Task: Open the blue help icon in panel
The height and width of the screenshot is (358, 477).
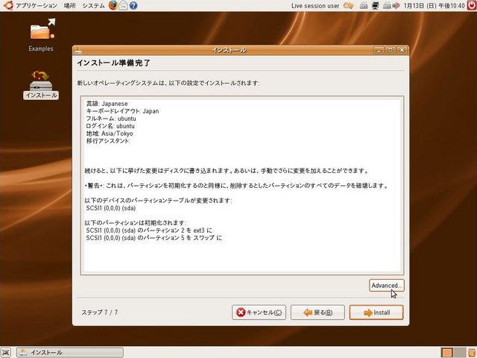Action: click(x=133, y=5)
